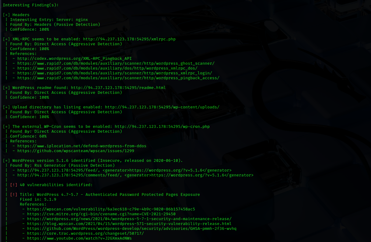Visit the wp-content/uploads directory link
The height and width of the screenshot is (242, 371).
(x=162, y=107)
